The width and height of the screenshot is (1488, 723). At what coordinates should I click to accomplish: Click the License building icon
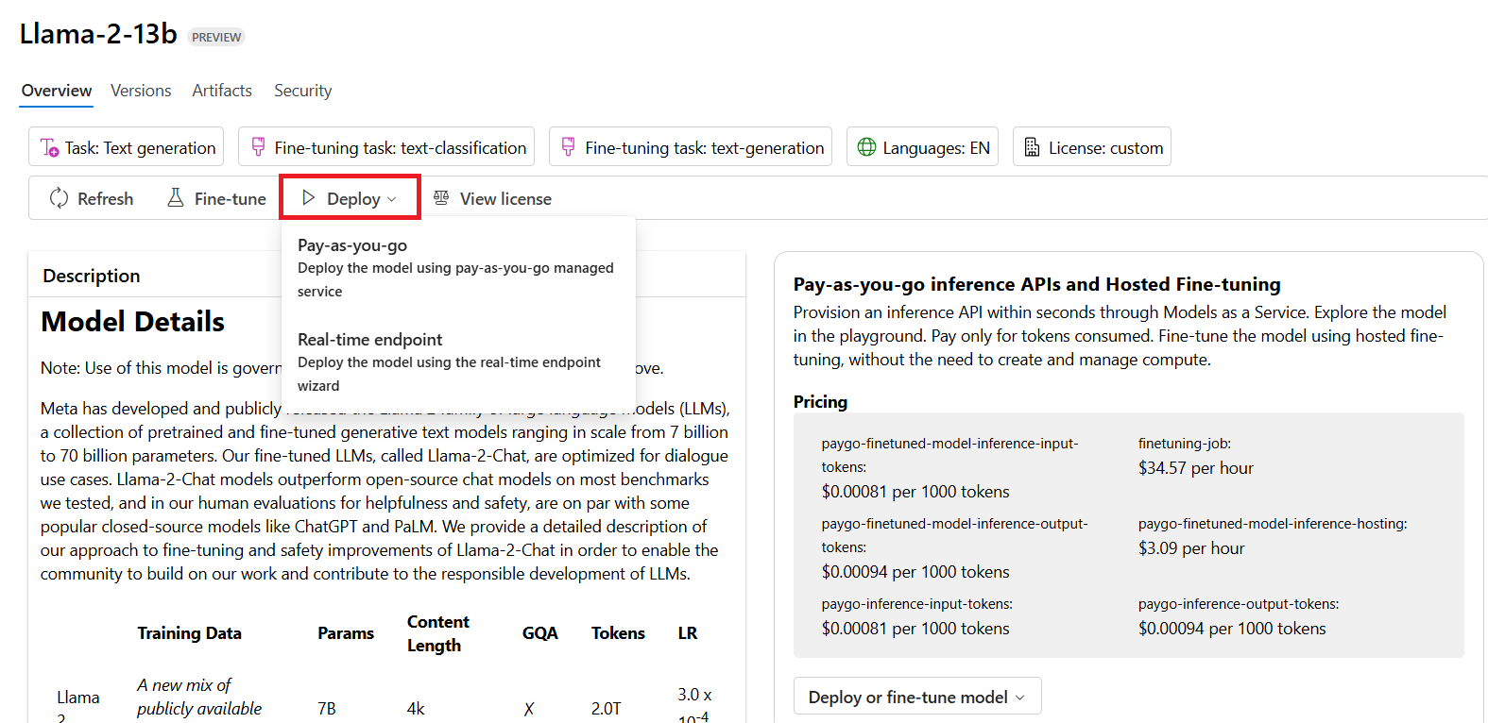point(1032,147)
